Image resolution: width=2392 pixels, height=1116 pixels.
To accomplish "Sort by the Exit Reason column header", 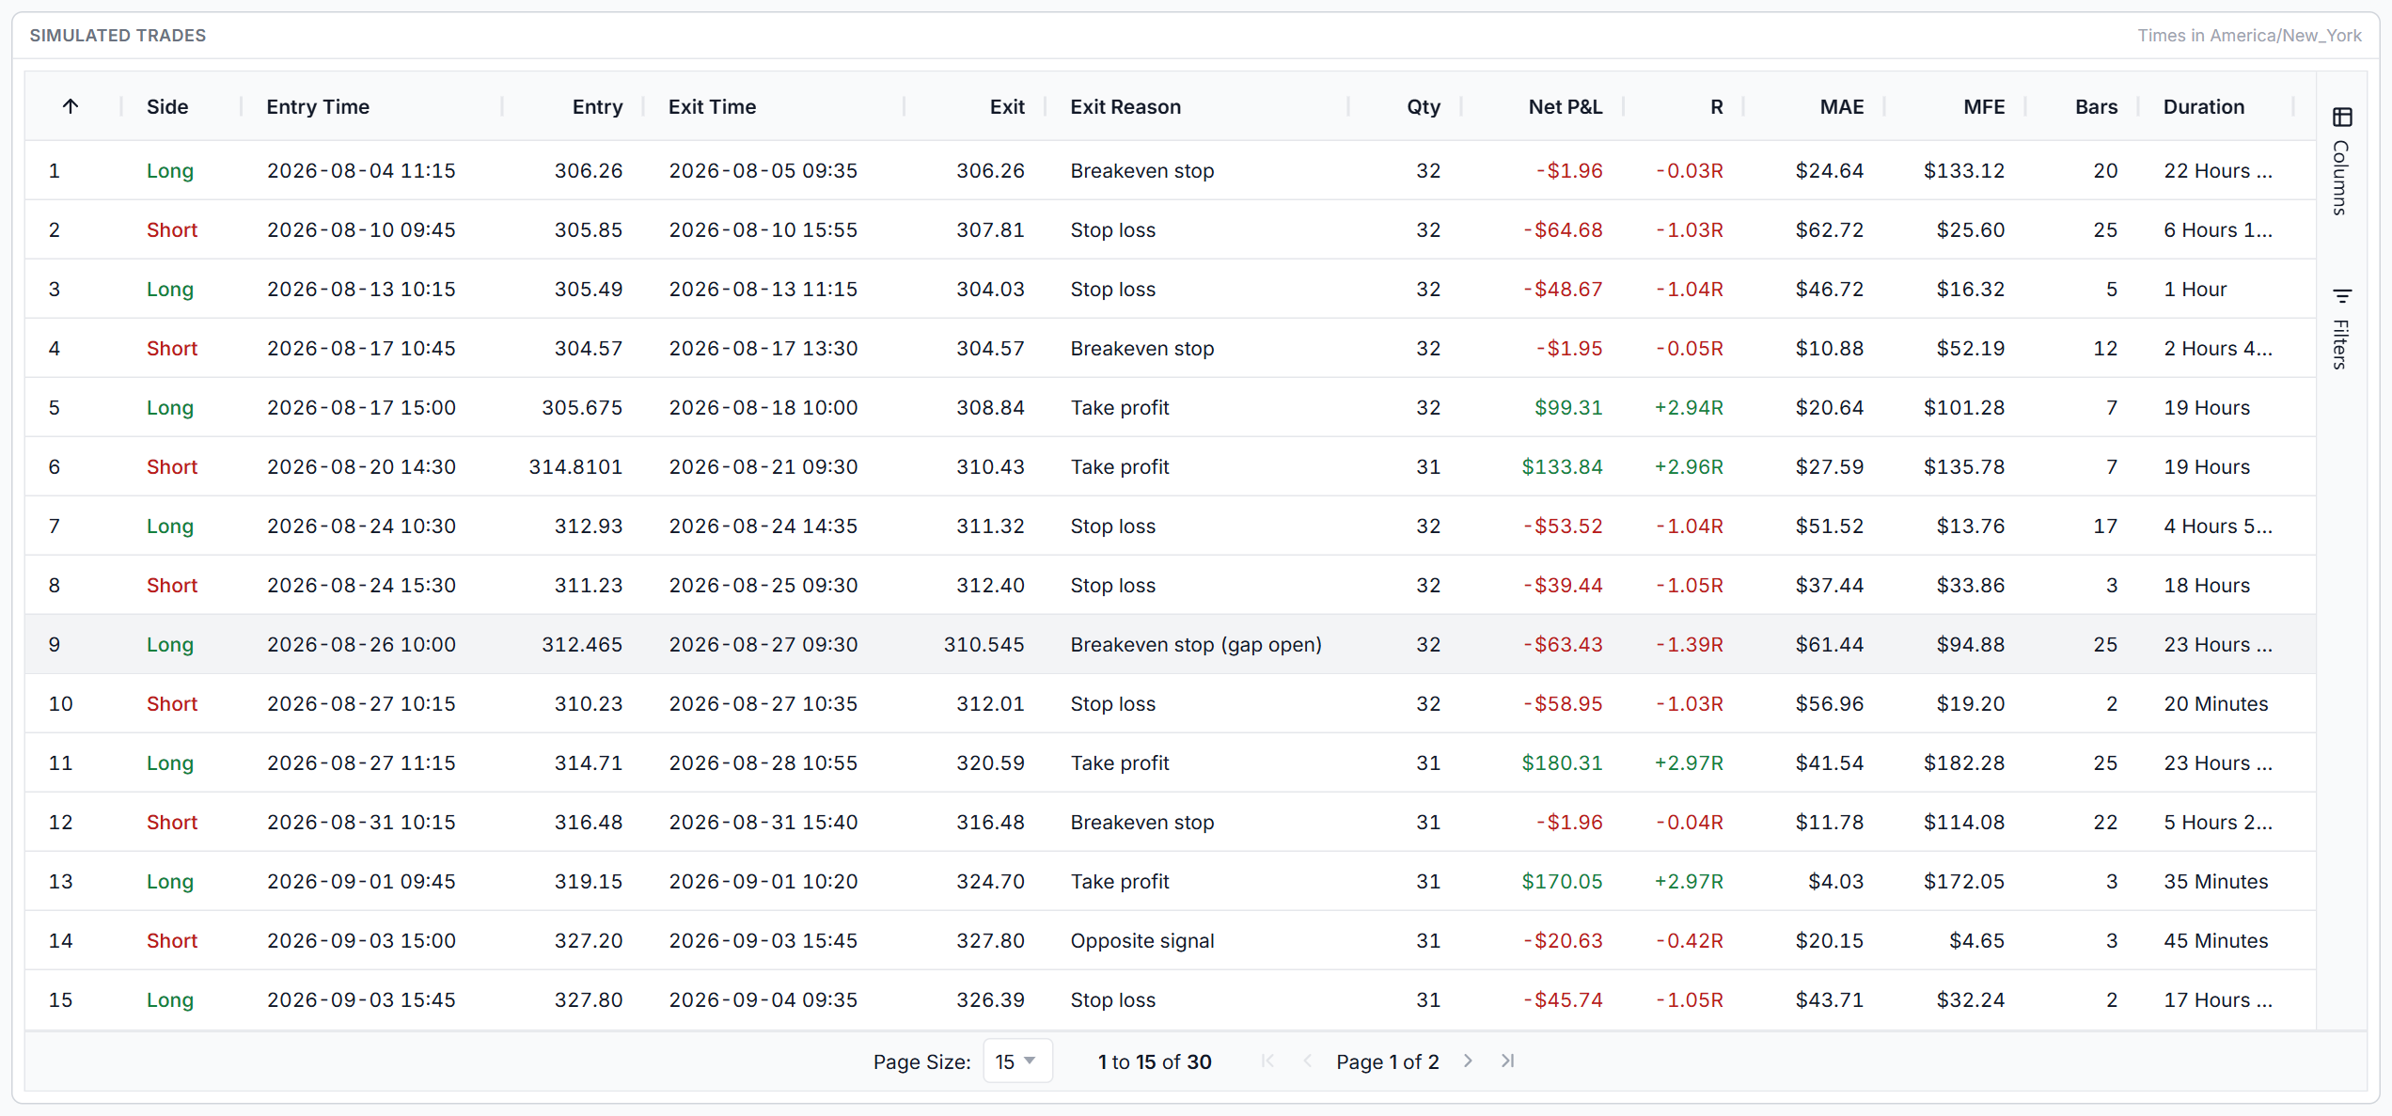I will coord(1125,107).
